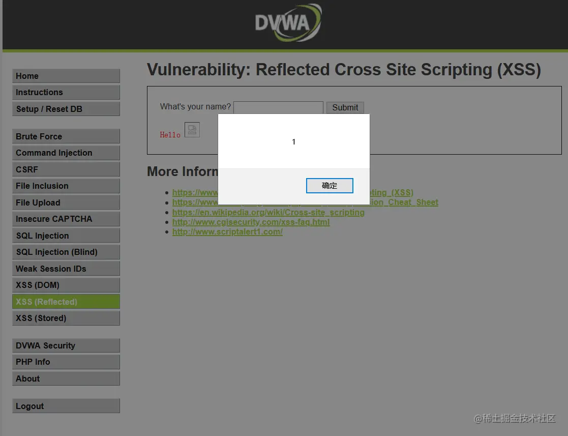The image size is (568, 436).
Task: Open Insecure CAPTCHA page
Action: [x=66, y=219]
